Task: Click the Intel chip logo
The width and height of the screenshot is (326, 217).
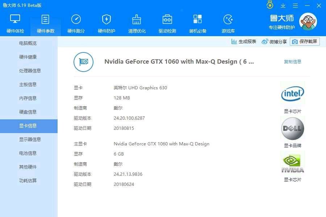Action: coord(293,94)
